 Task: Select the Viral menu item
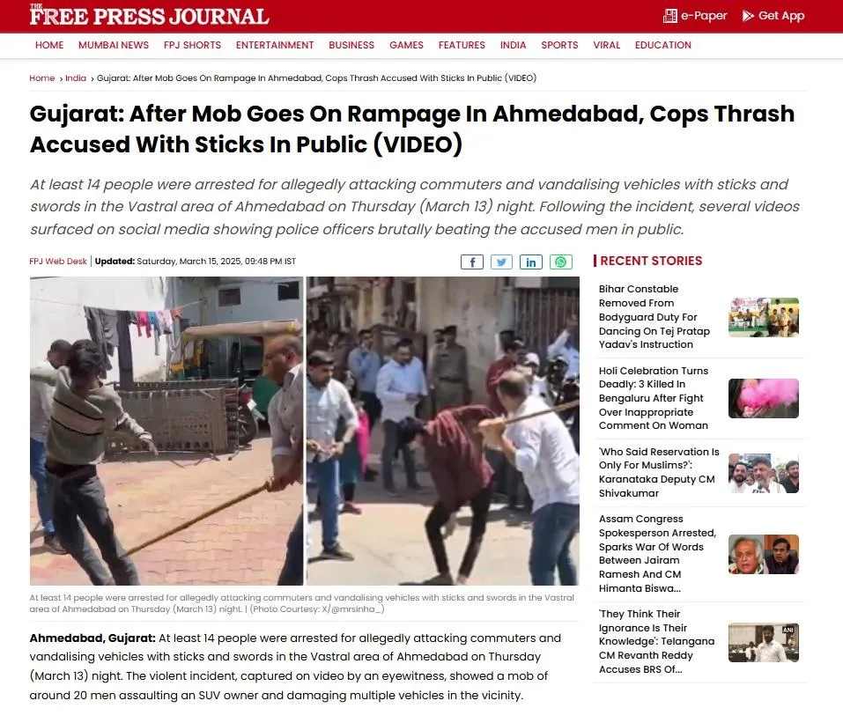(606, 45)
